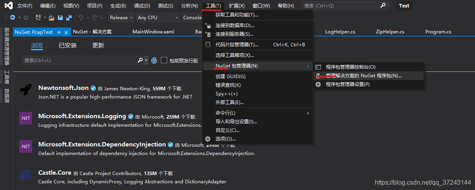Expand the undo history dropdown arrow
The image size is (475, 190).
87,18
